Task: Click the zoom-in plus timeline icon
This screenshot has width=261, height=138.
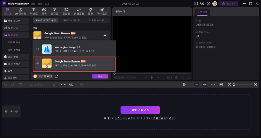Action: coord(255,85)
